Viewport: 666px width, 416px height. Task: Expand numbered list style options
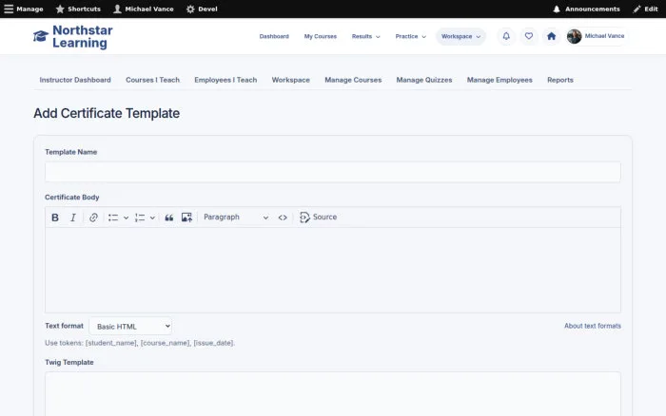pos(152,217)
